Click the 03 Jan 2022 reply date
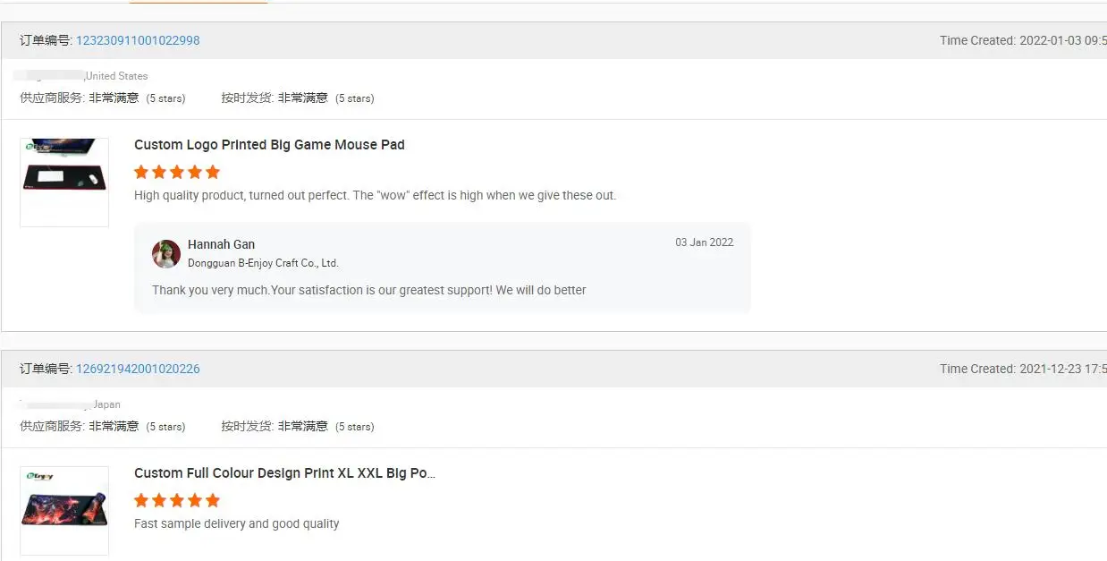 (704, 242)
